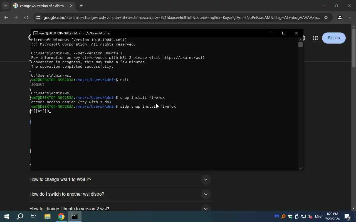The height and width of the screenshot is (222, 356).
Task: Open the terminal window's system menu icon
Action: click(x=36, y=33)
